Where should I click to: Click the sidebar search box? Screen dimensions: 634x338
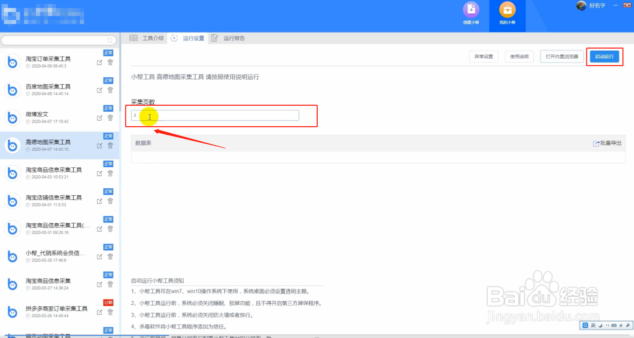point(60,40)
